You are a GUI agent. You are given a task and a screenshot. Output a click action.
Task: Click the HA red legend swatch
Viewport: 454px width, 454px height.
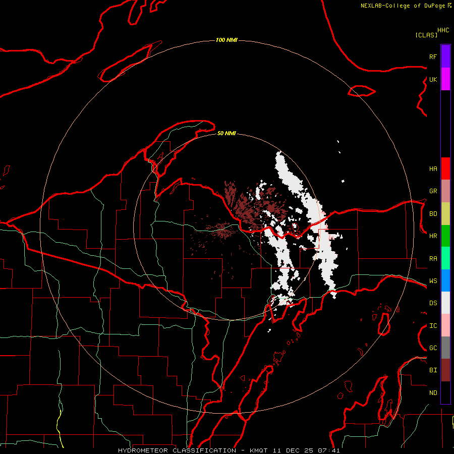(445, 168)
